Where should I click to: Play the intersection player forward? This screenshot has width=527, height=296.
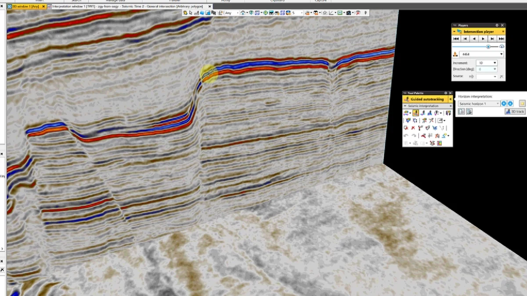click(x=483, y=39)
